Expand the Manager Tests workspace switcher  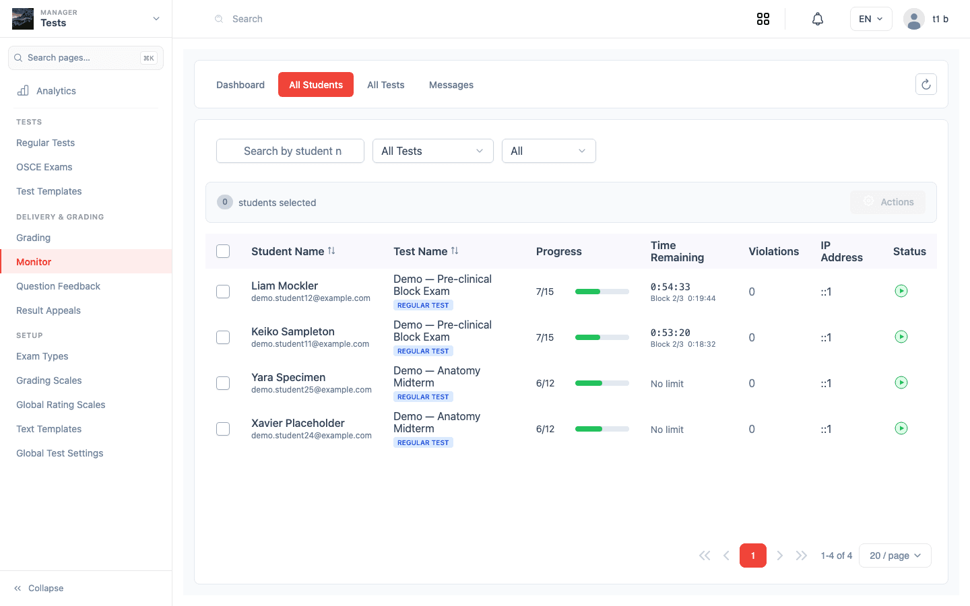pyautogui.click(x=86, y=19)
